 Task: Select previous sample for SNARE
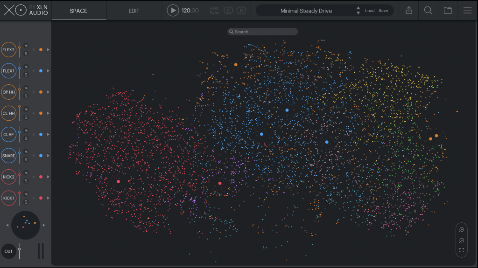coord(34,156)
